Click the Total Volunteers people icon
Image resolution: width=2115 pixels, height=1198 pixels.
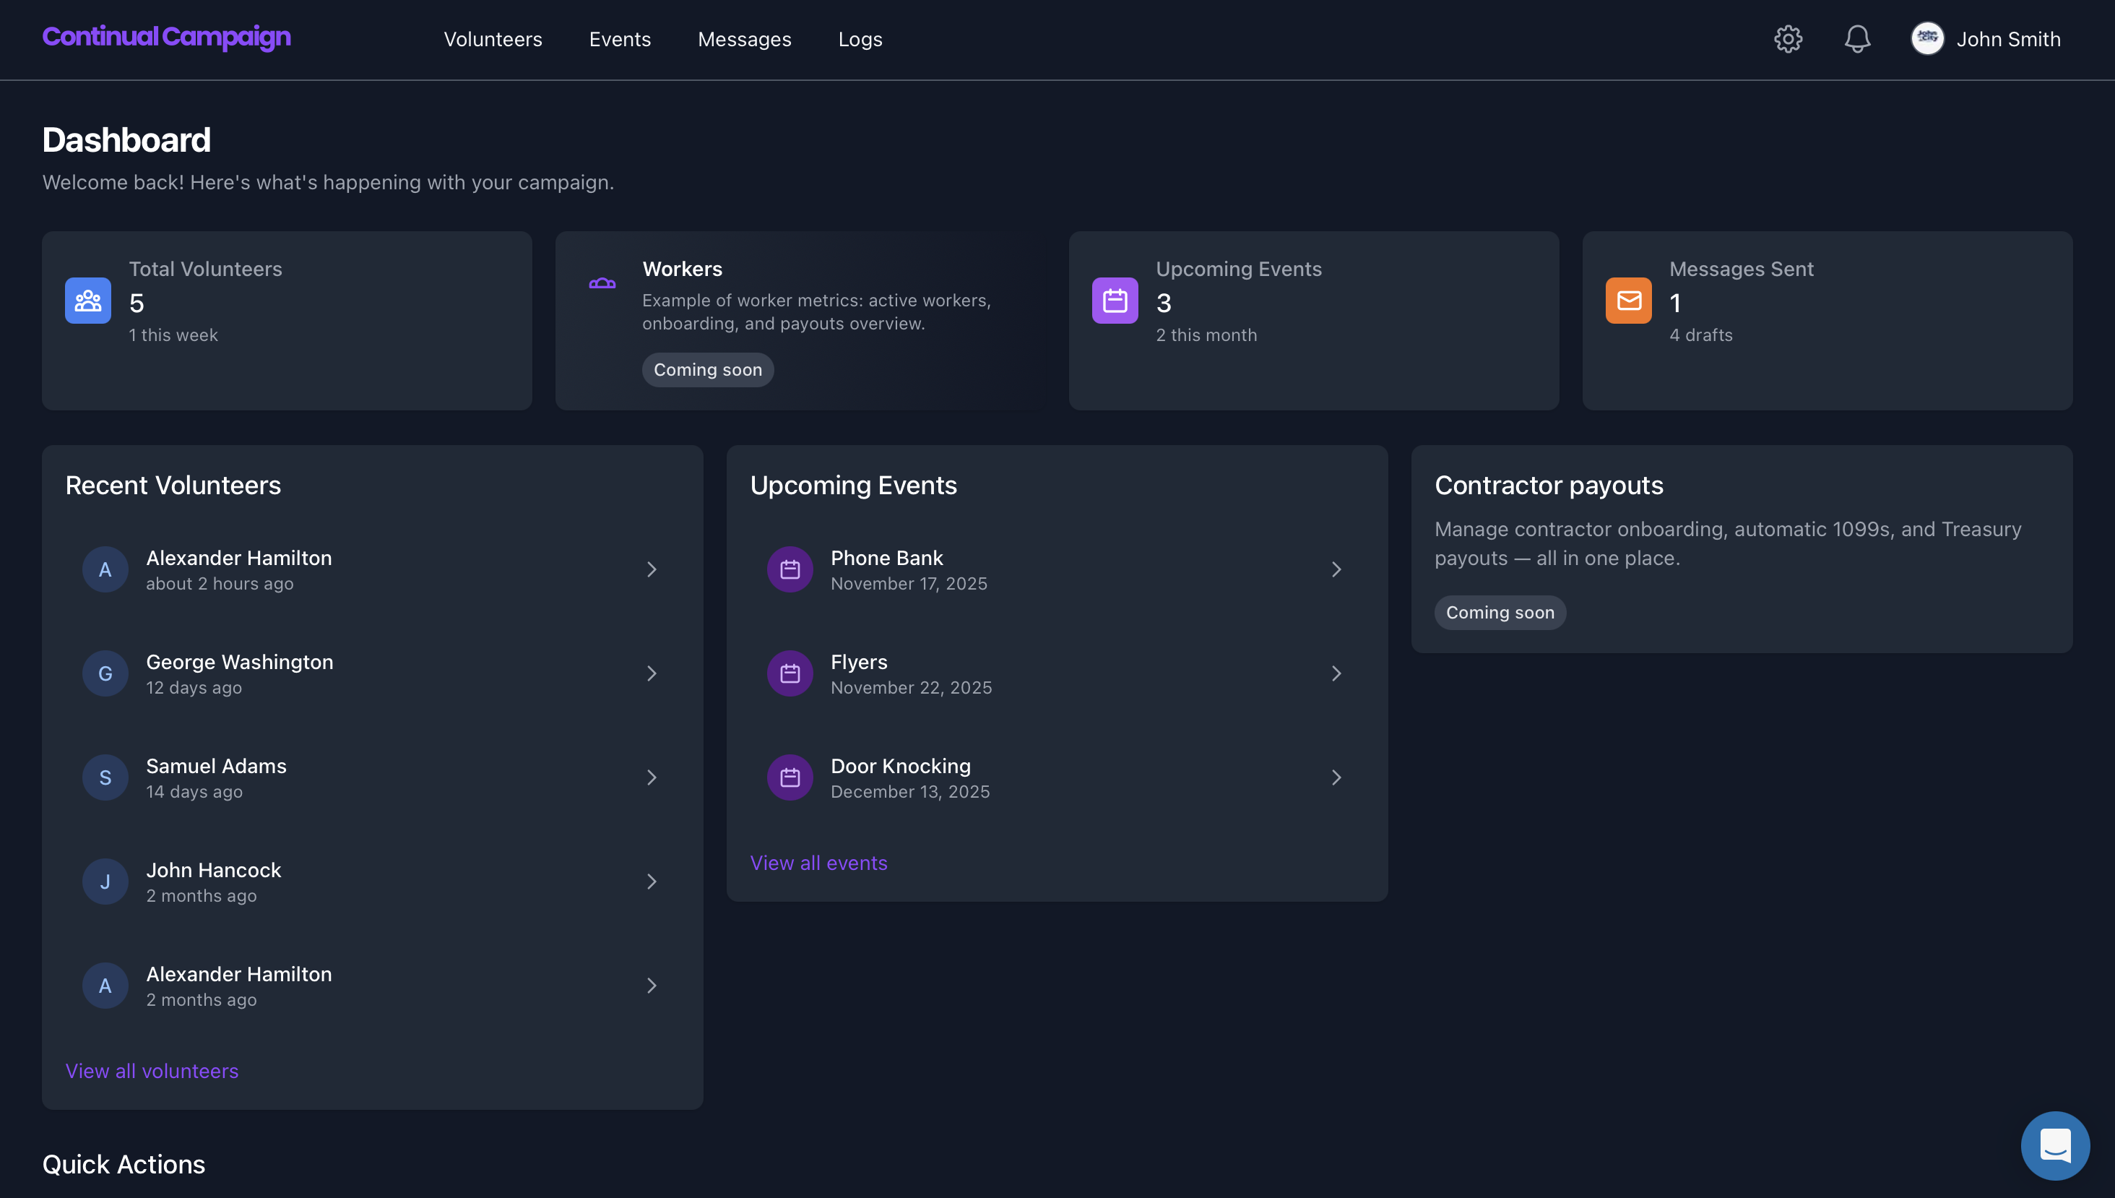point(87,301)
